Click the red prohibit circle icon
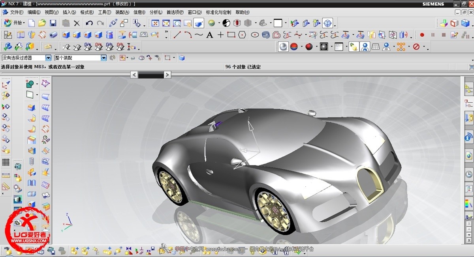The height and width of the screenshot is (257, 474). pyautogui.click(x=416, y=47)
